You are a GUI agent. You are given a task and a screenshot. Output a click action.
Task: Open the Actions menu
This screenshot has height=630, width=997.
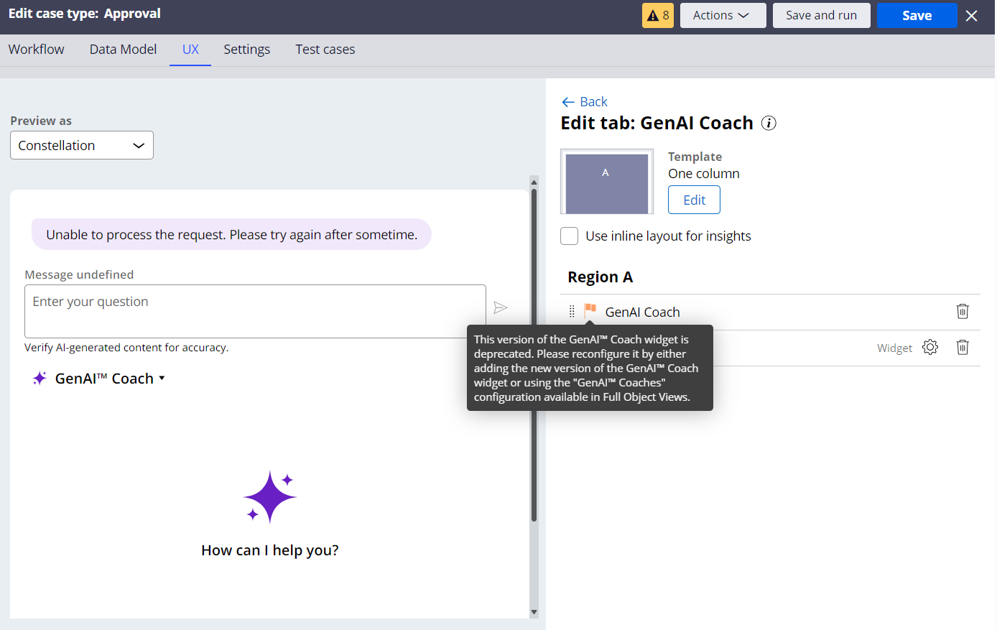[723, 15]
